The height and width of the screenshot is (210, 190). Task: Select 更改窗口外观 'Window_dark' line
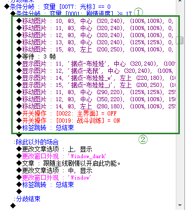click(61, 156)
